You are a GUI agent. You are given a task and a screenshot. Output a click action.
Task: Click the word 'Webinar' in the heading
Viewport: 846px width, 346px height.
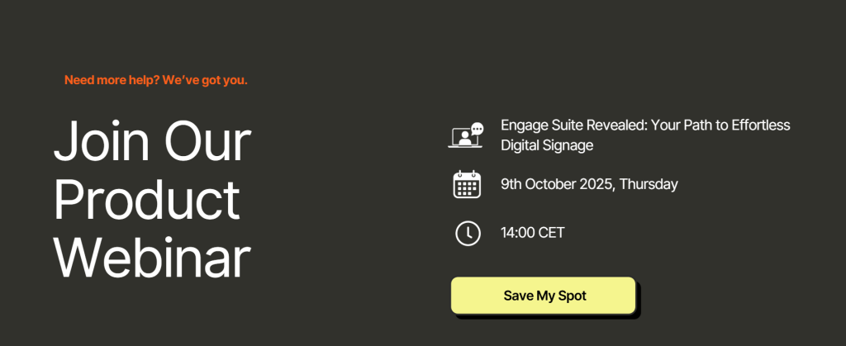click(x=152, y=258)
